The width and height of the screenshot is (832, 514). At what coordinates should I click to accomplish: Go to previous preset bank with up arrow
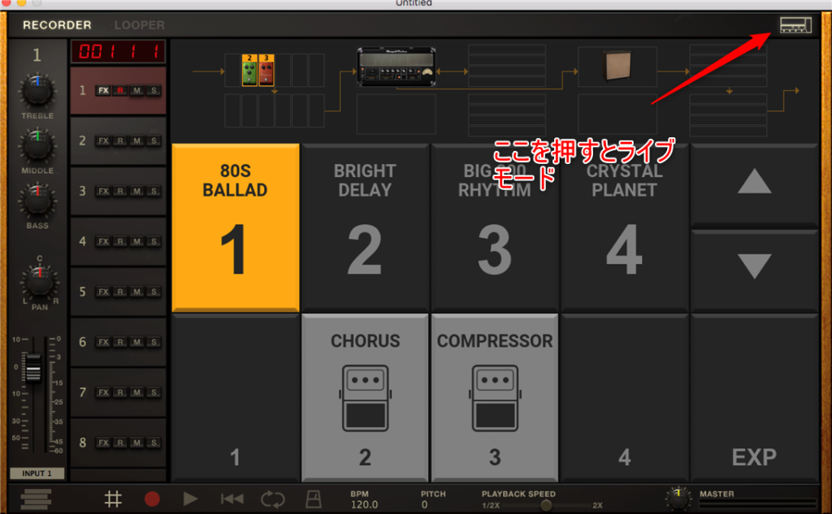point(754,183)
